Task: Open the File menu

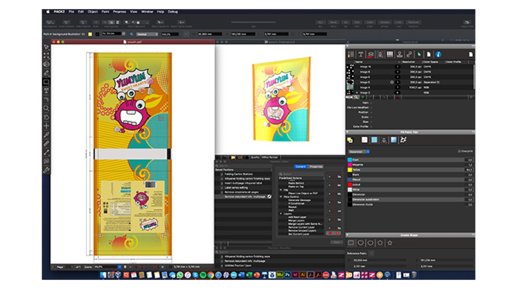Action: 71,12
